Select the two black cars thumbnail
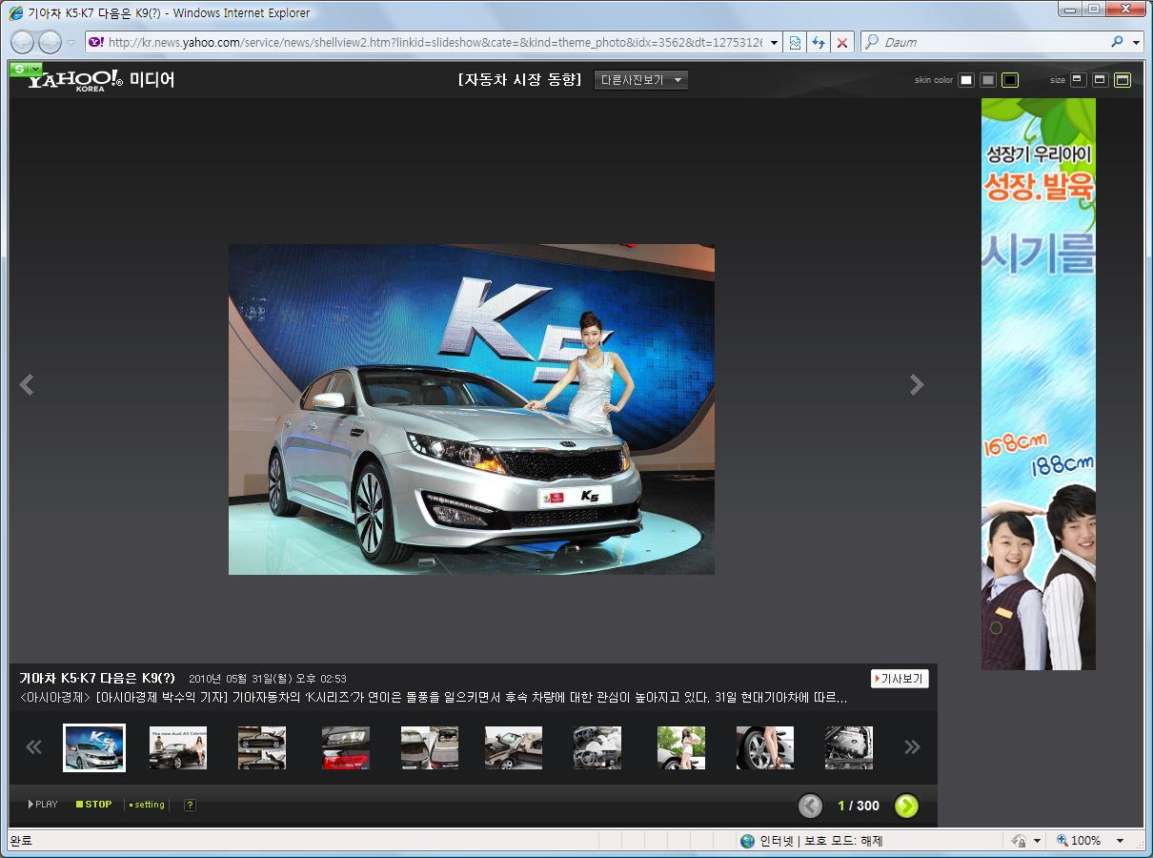 pyautogui.click(x=262, y=747)
